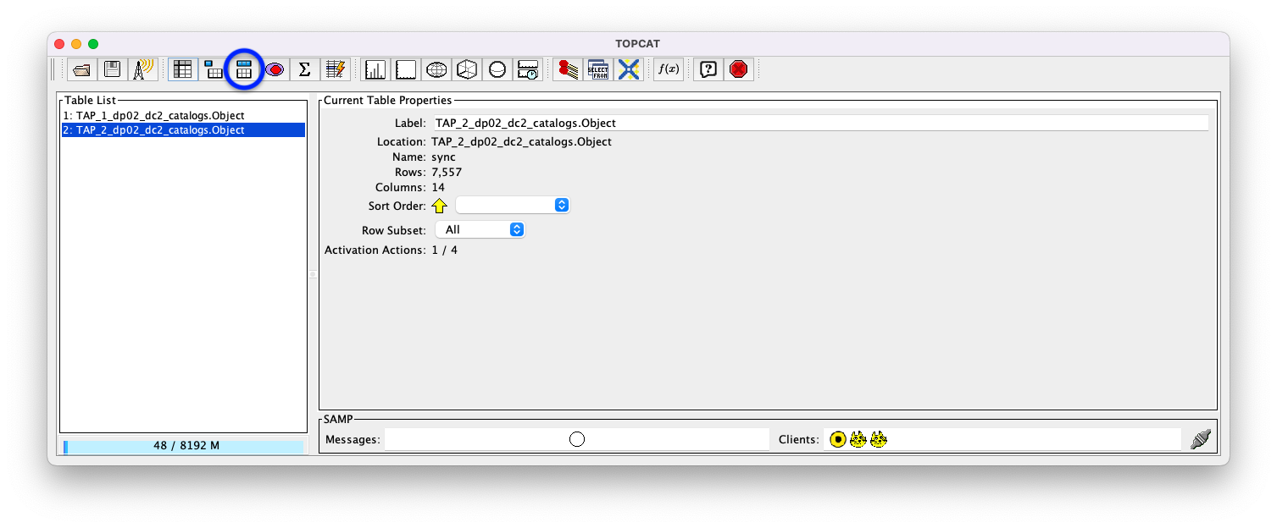The image size is (1277, 528).
Task: Open the Statistics window with the sigma icon
Action: click(x=304, y=69)
